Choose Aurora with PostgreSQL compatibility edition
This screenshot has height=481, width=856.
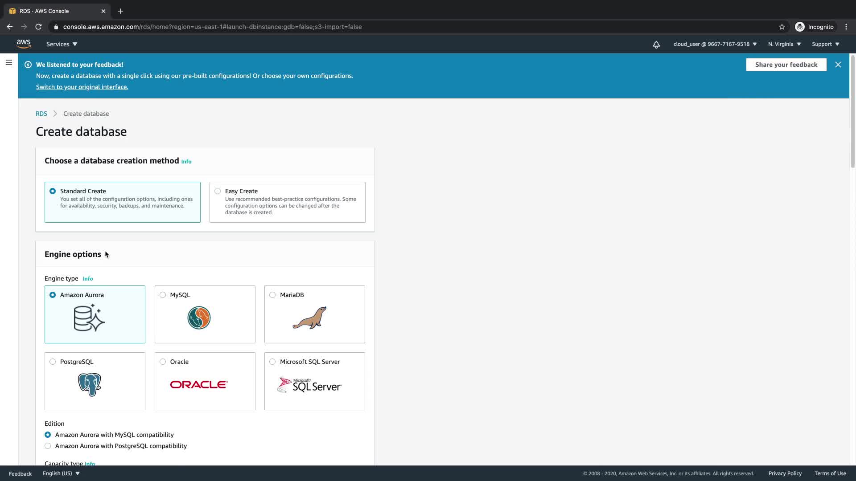(x=48, y=446)
